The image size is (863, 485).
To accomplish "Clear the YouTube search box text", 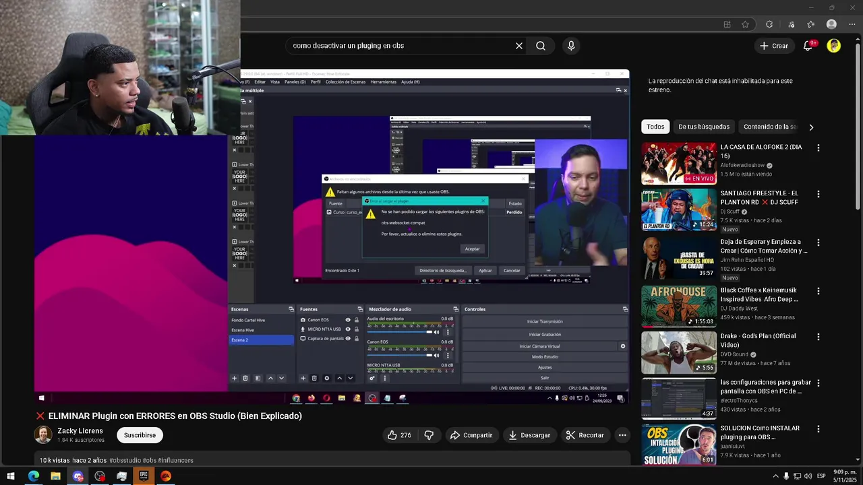I will click(519, 46).
